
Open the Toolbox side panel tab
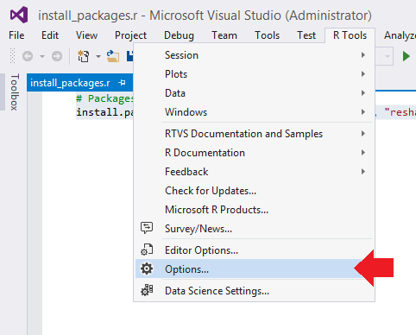coord(15,92)
